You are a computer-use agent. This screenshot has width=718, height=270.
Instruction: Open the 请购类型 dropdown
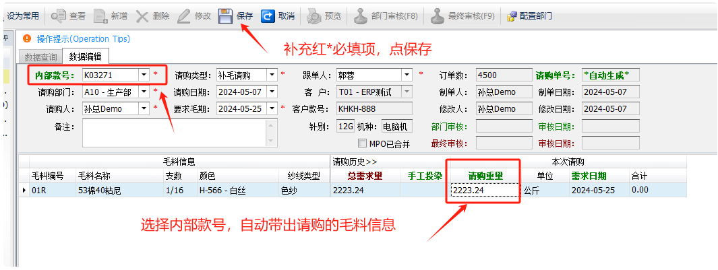point(272,75)
